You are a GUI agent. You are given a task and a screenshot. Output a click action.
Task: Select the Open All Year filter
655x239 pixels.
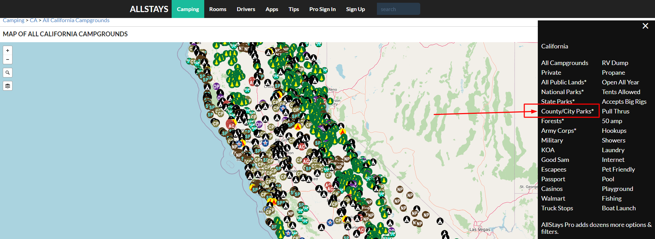tap(620, 82)
